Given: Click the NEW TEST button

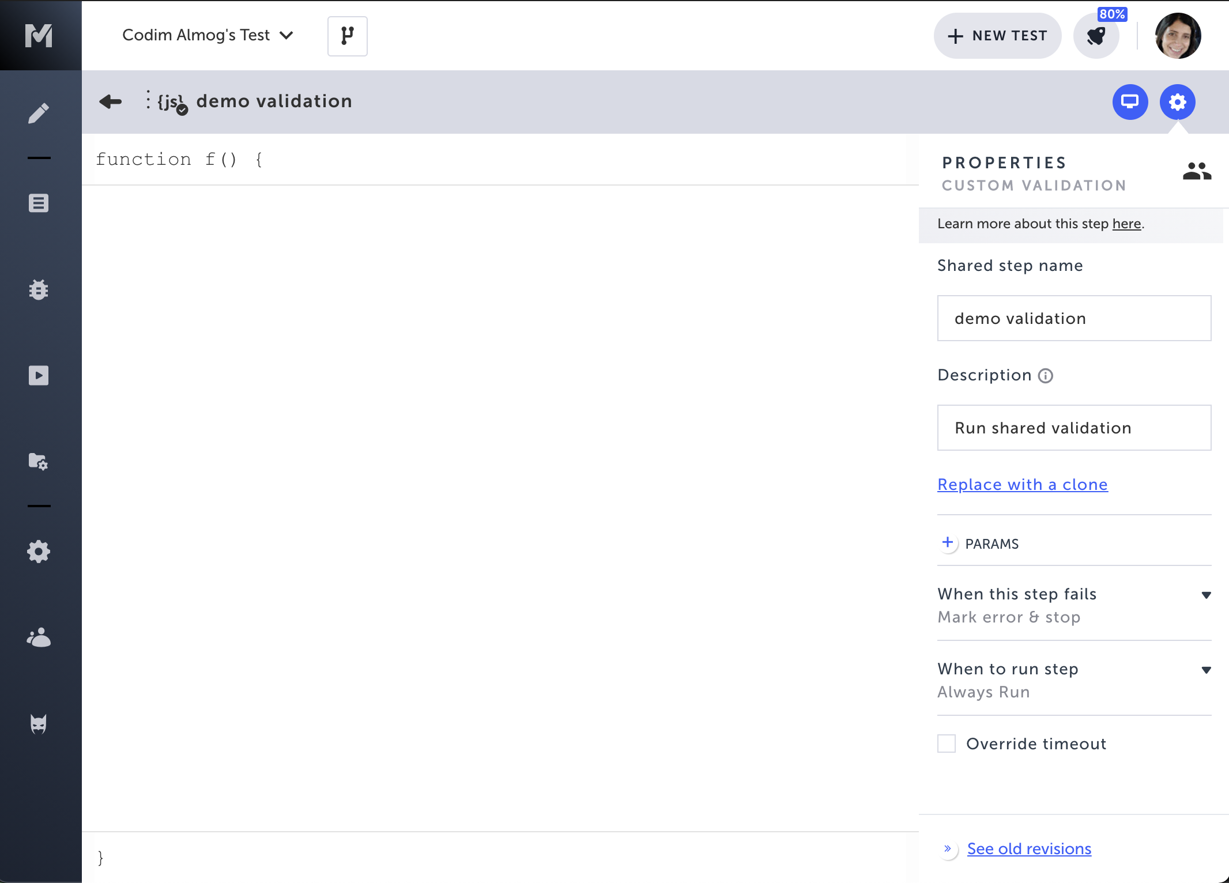Looking at the screenshot, I should tap(997, 36).
